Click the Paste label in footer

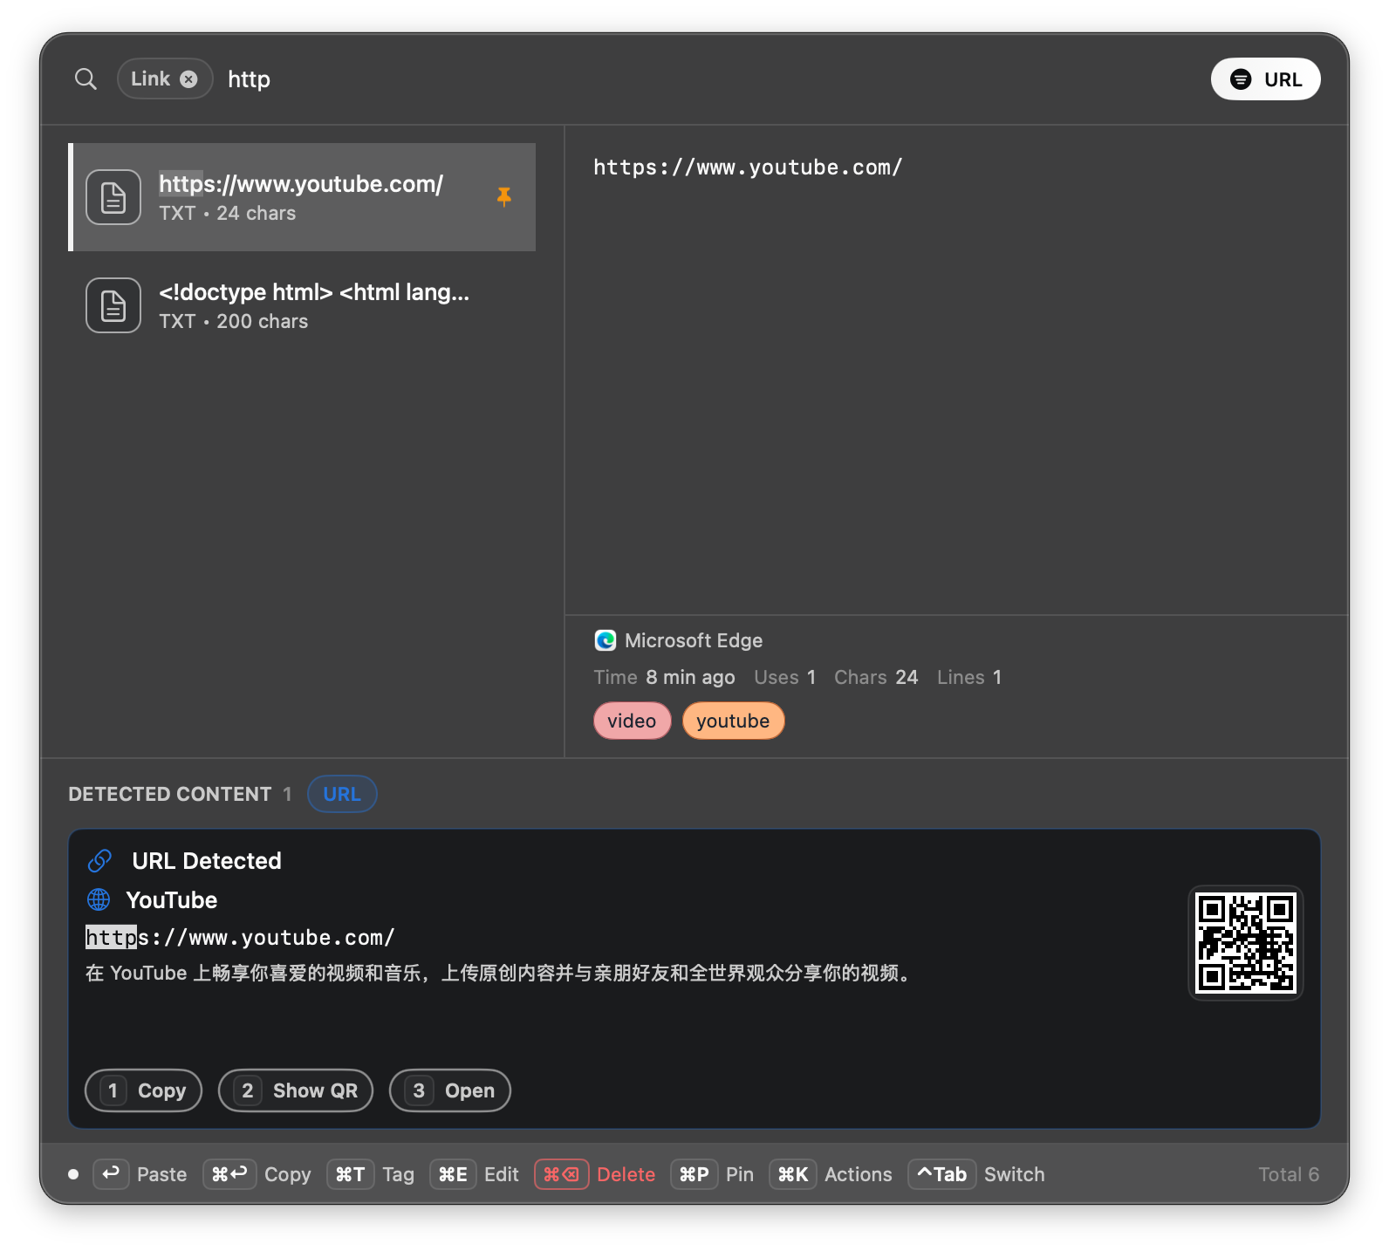click(162, 1174)
